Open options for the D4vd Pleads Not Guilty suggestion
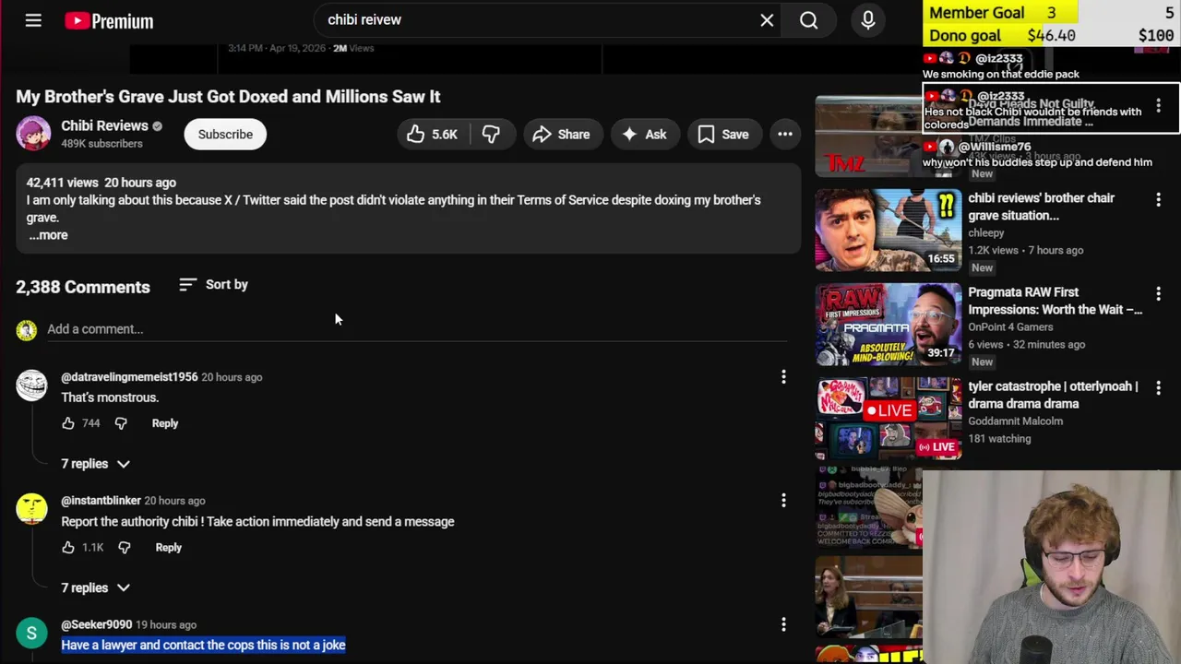1181x664 pixels. point(1158,106)
